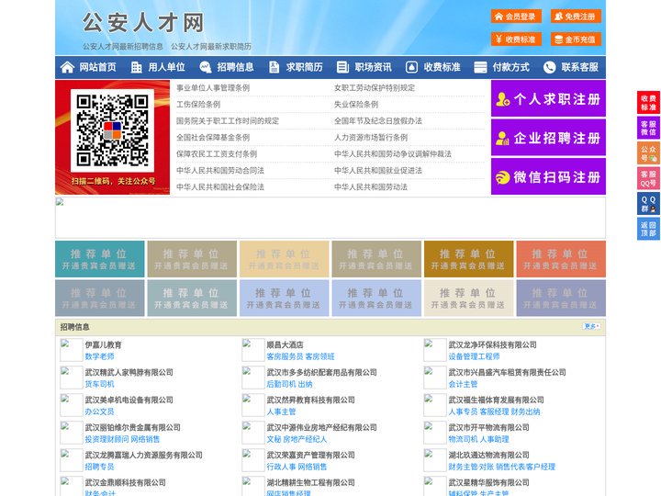661x496 pixels.
Task: Open the 招聘专员 job link
Action: point(99,467)
